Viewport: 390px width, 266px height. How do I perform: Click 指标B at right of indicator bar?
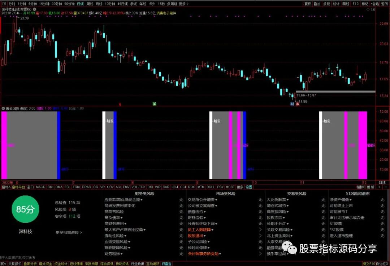[x=361, y=187]
